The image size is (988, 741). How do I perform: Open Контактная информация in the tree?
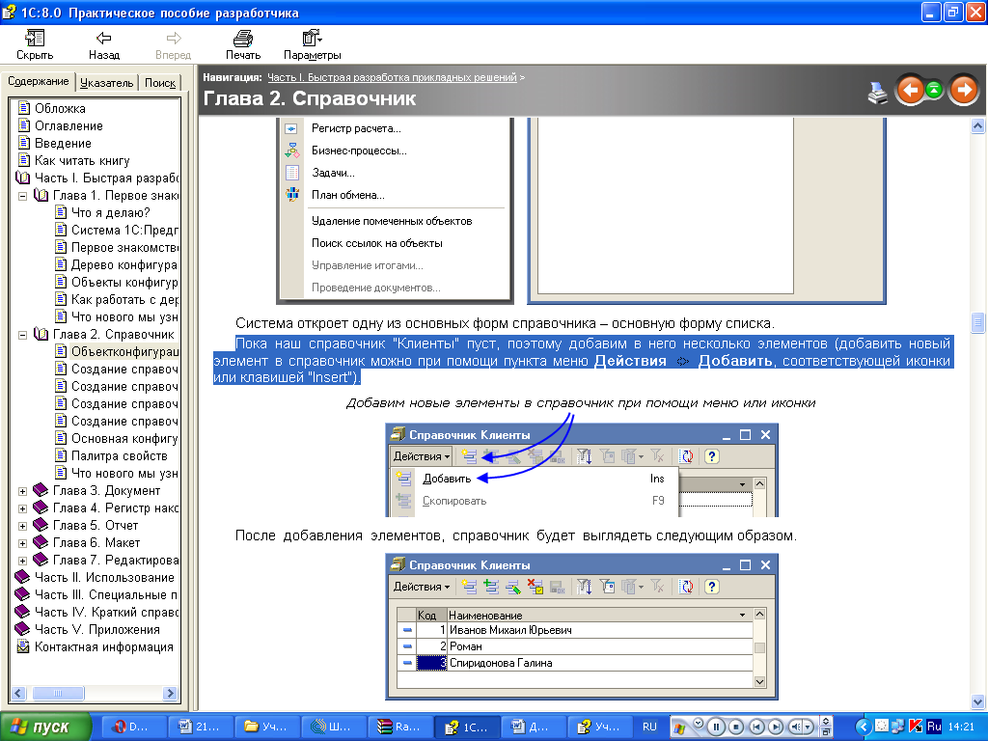103,647
